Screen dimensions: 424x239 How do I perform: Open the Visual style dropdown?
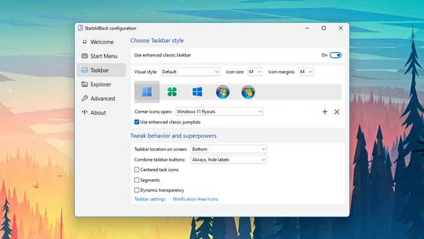coord(191,72)
